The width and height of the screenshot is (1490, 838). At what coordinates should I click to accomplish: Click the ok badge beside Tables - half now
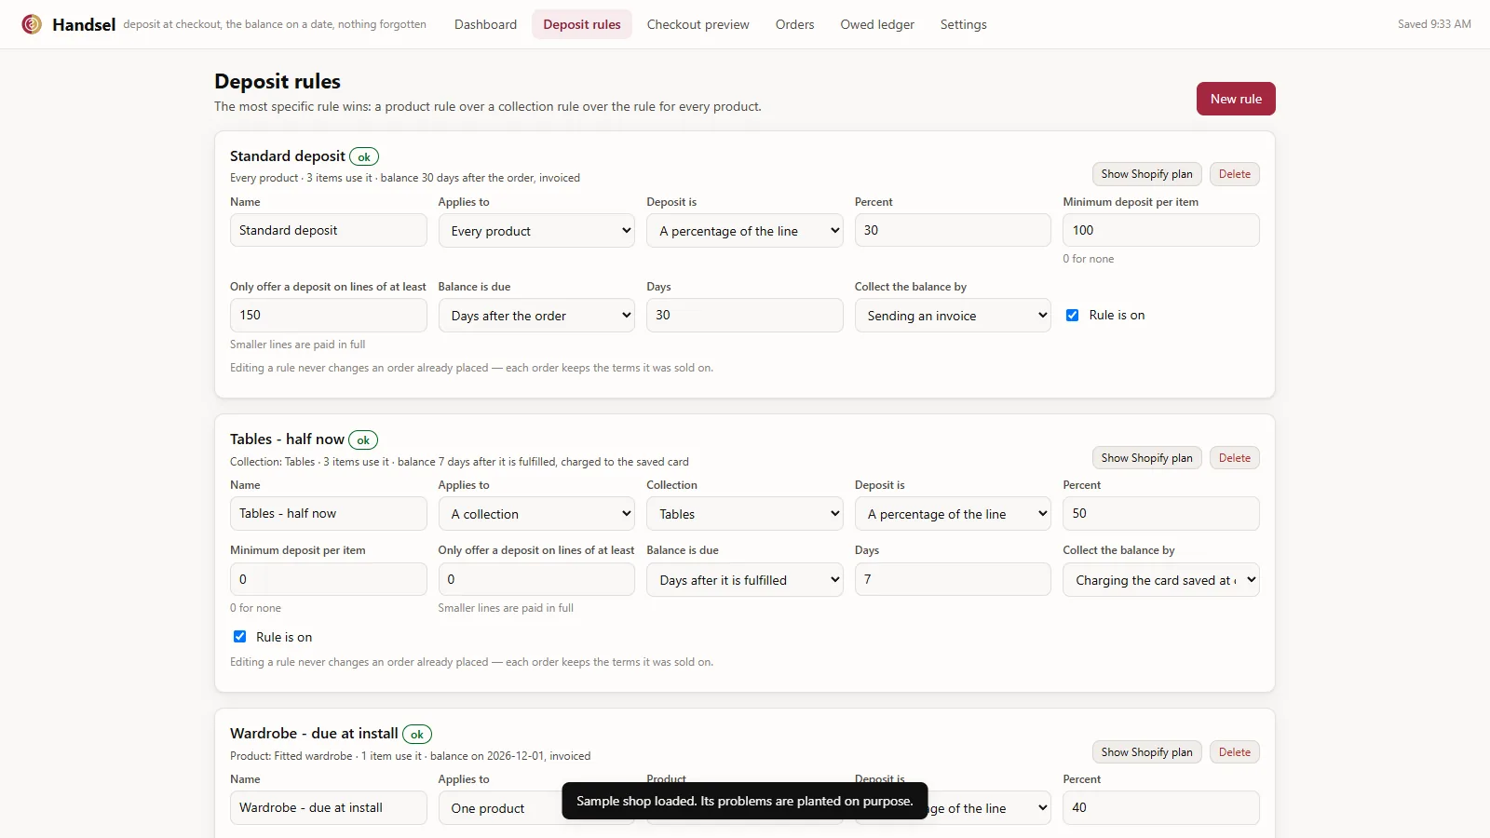coord(363,440)
